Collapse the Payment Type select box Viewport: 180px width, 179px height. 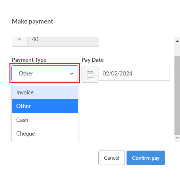45,73
